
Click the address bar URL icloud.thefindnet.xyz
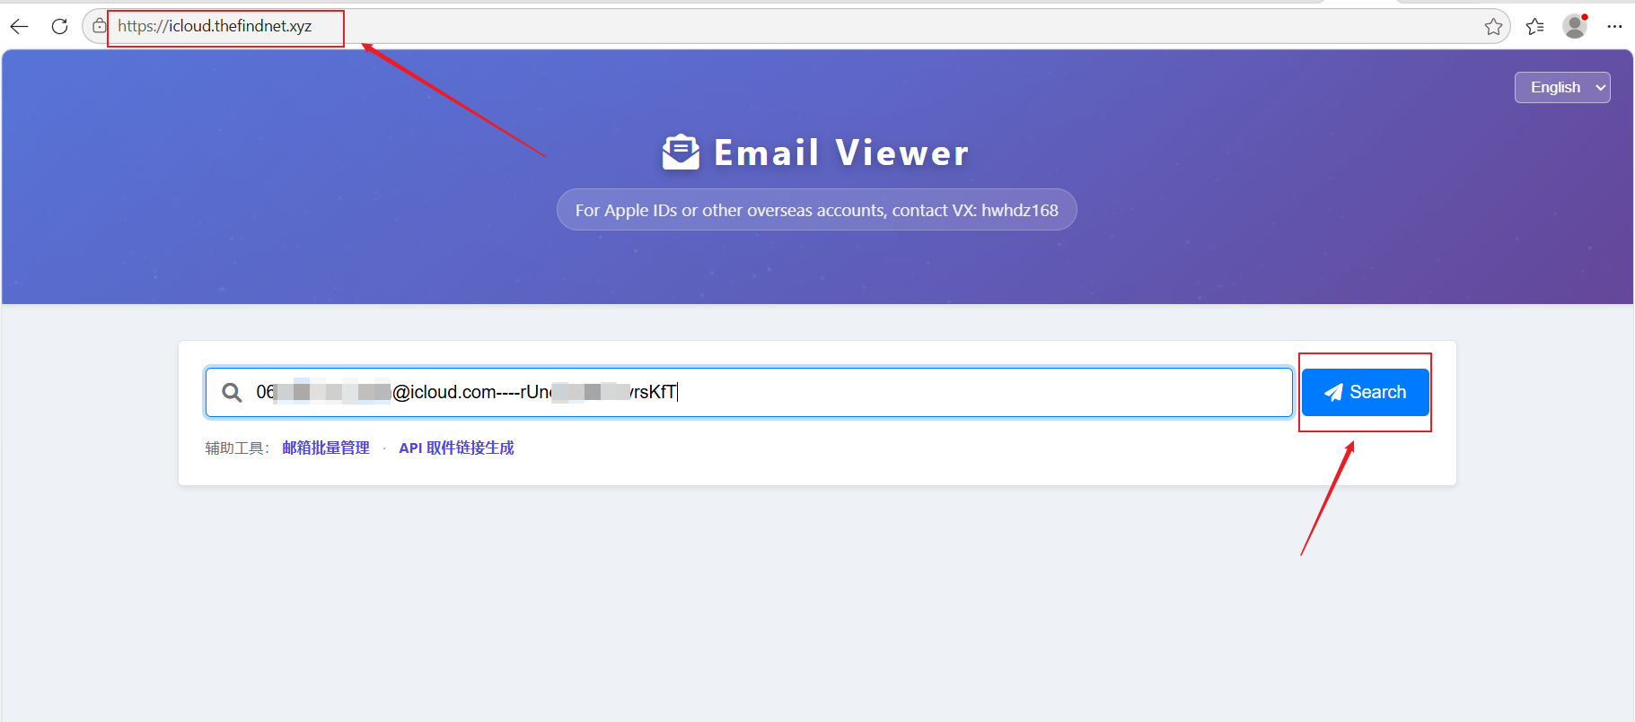215,26
